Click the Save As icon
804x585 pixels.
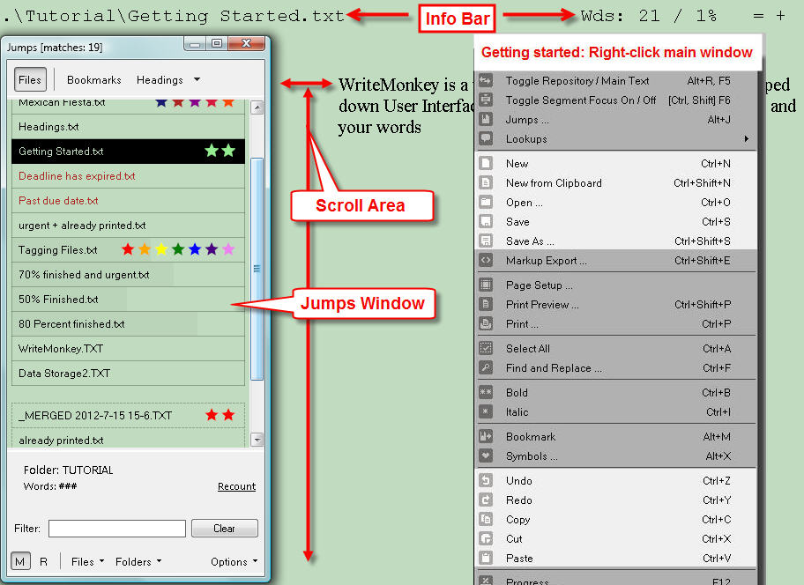(x=486, y=241)
